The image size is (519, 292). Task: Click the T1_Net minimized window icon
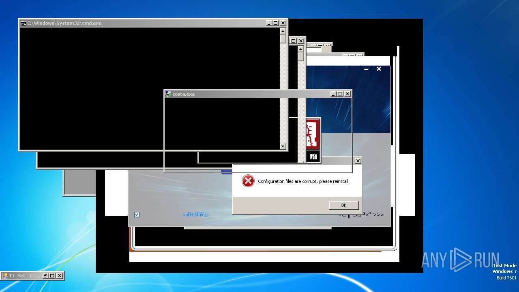pyautogui.click(x=5, y=276)
